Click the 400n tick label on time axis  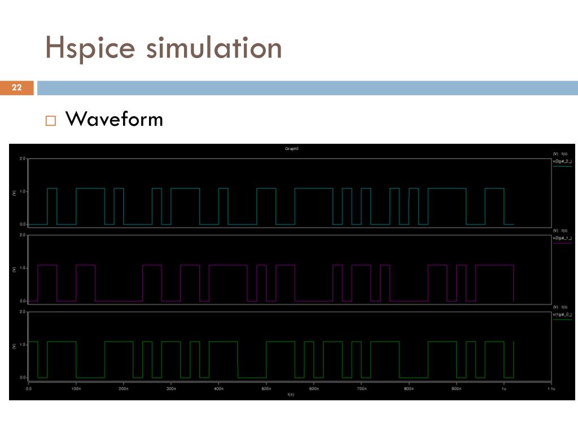(218, 389)
